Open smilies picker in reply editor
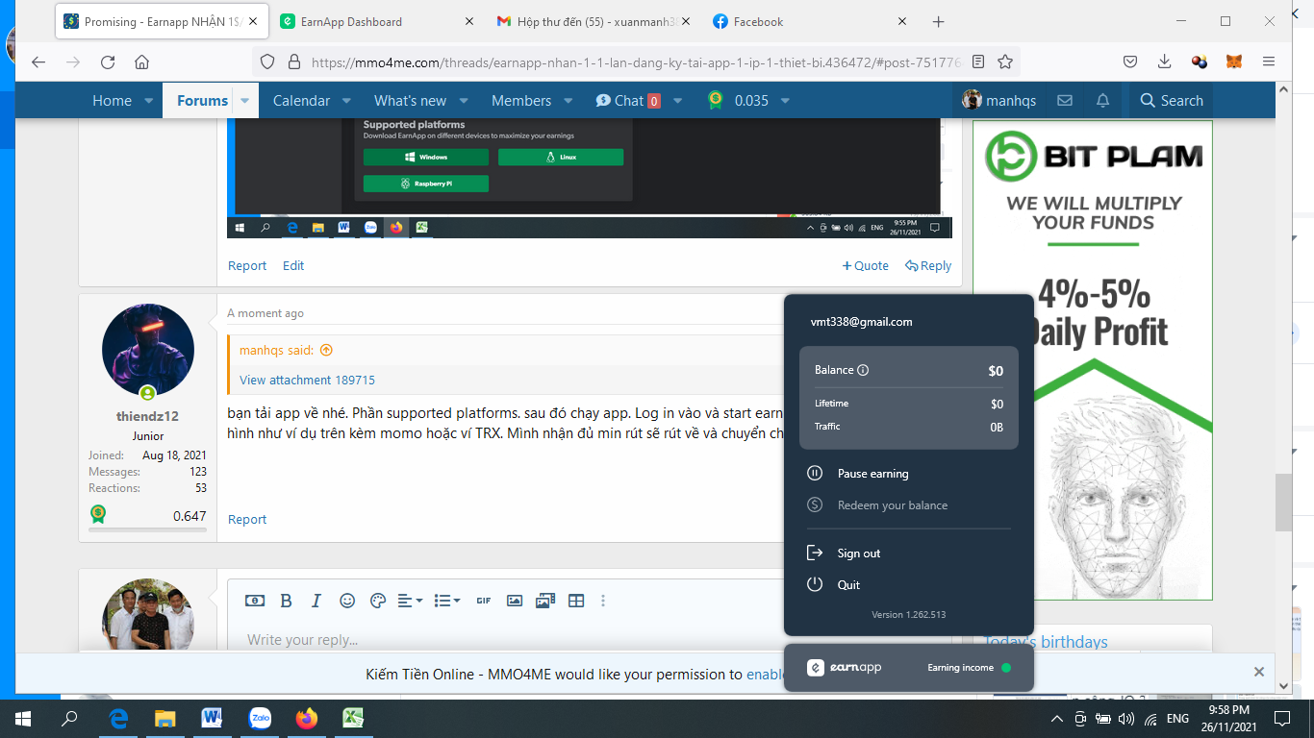This screenshot has width=1314, height=738. (347, 601)
